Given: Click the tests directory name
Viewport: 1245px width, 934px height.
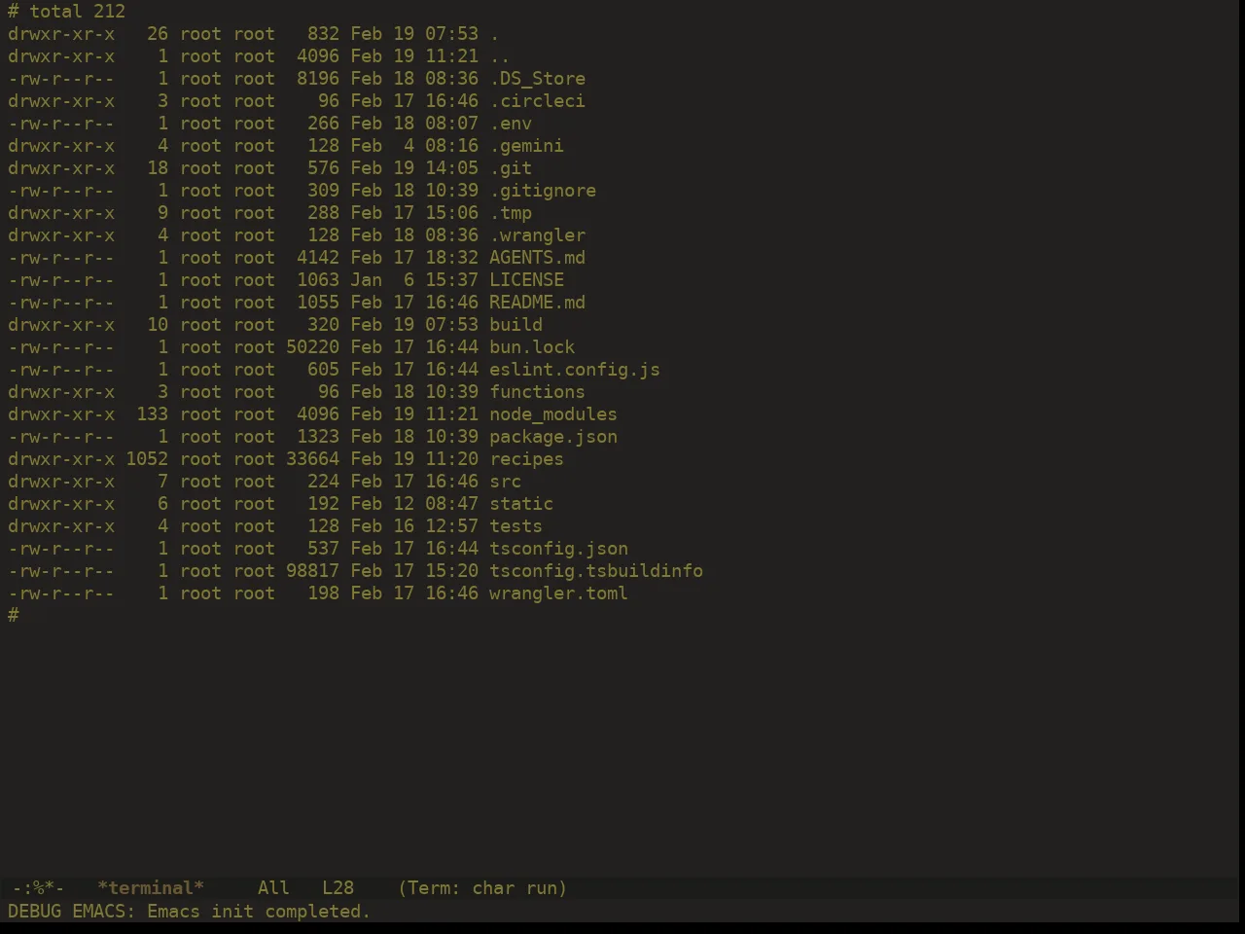Looking at the screenshot, I should [x=516, y=526].
